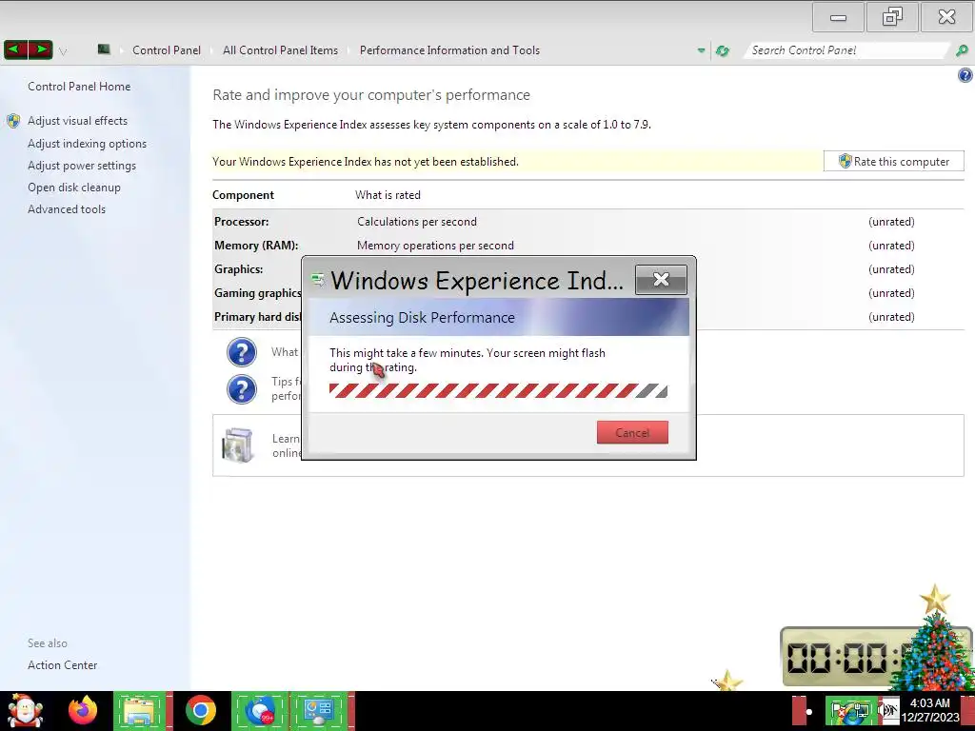
Task: Open the taskbar app with 99+ badge
Action: (260, 711)
